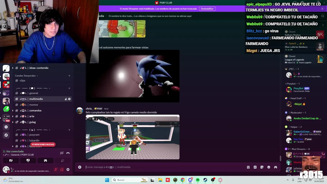Image resolution: width=327 pixels, height=184 pixels.
Task: Share your screen in voice channel
Action: click(28, 160)
